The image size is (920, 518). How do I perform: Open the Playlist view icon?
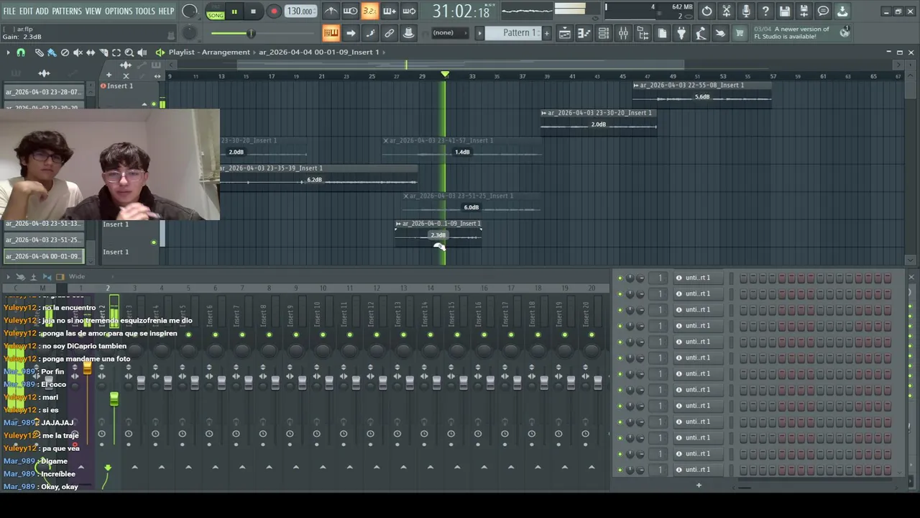click(565, 33)
